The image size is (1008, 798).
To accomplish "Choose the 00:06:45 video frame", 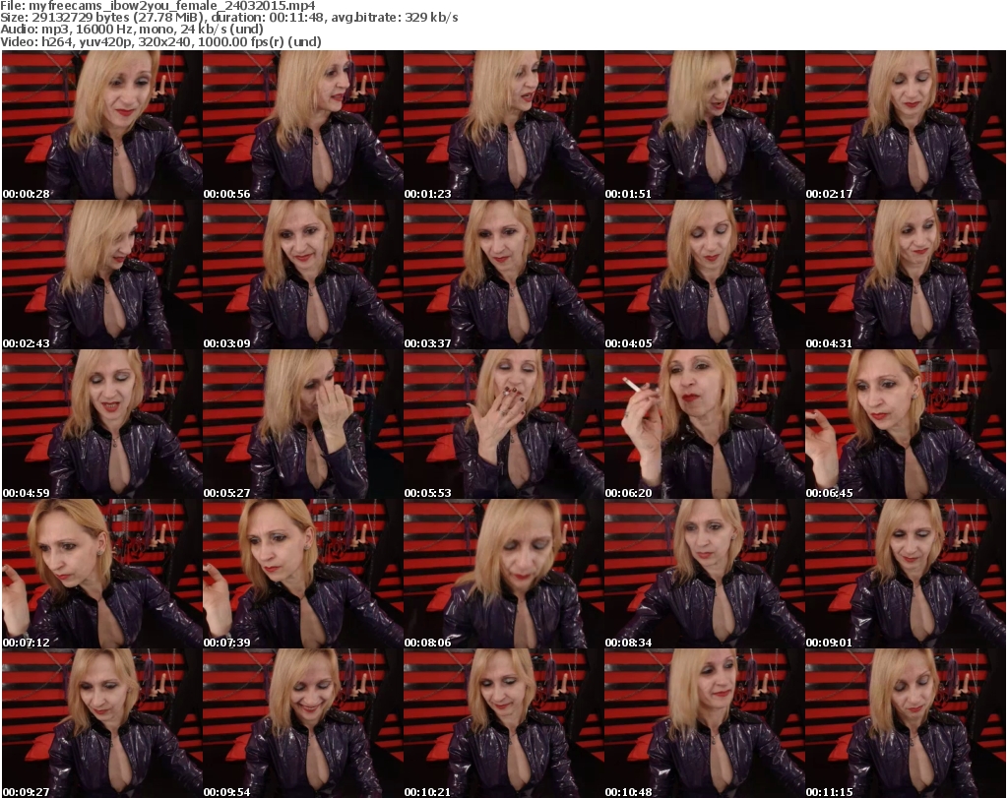I will click(906, 425).
